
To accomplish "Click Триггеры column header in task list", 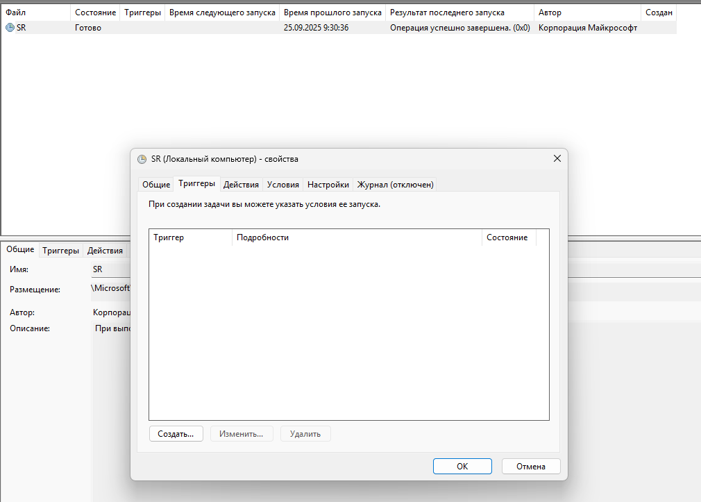I will [x=142, y=12].
